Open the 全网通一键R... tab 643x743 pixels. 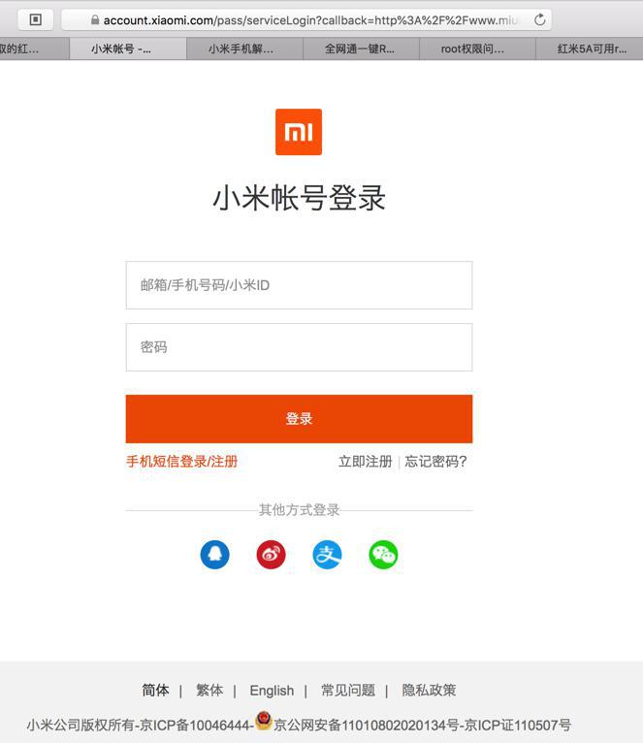pos(361,48)
